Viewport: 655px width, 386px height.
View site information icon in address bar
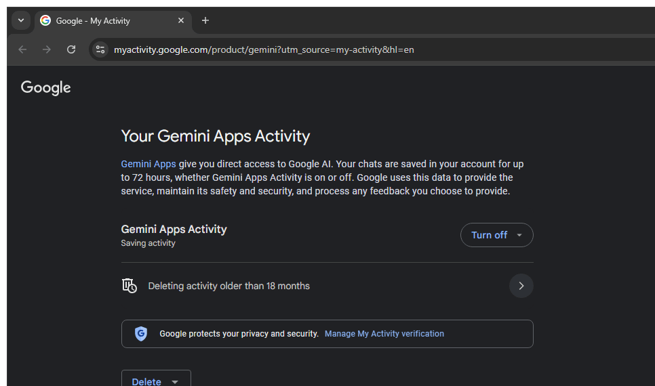click(100, 49)
